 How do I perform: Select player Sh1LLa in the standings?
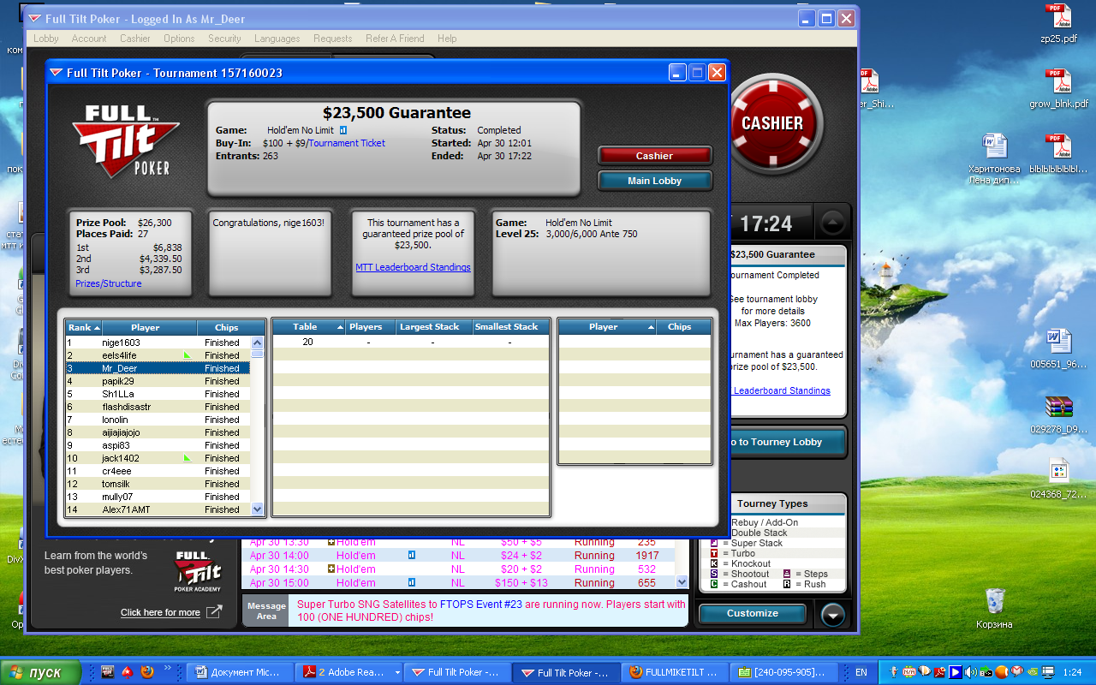click(158, 394)
